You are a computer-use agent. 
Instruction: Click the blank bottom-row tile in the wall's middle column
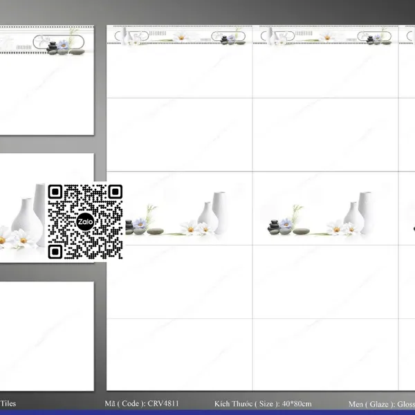point(325,353)
